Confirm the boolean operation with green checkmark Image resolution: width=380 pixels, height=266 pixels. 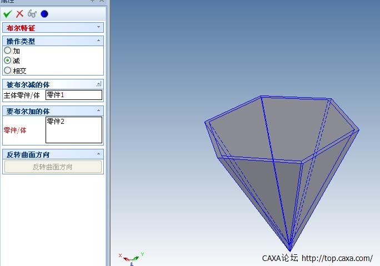(7, 14)
